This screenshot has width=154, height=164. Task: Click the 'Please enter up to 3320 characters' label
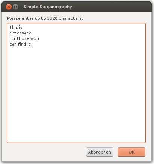[45, 18]
